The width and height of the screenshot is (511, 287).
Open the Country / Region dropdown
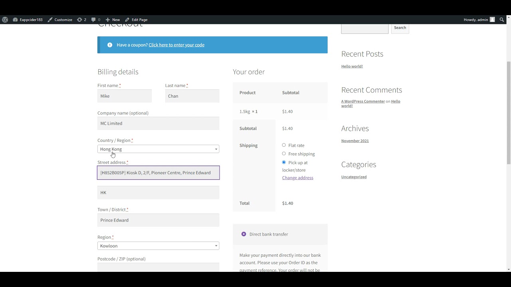pos(158,149)
